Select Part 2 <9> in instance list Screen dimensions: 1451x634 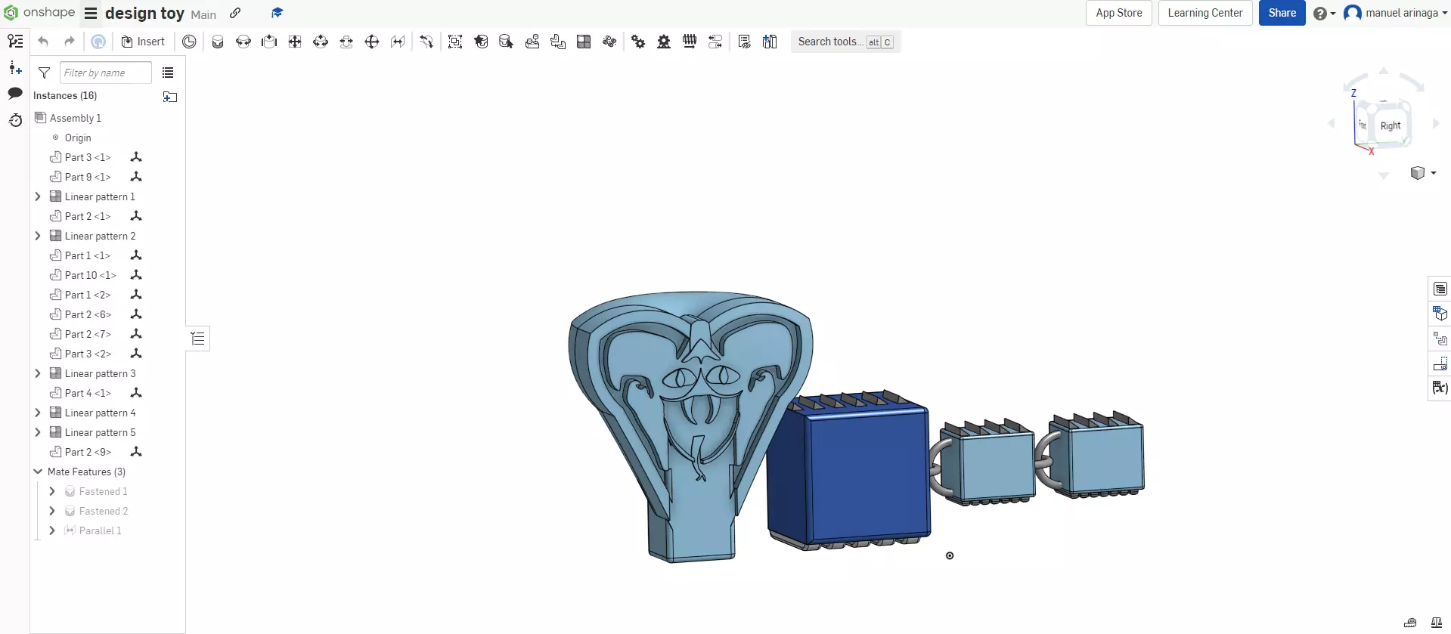click(88, 452)
